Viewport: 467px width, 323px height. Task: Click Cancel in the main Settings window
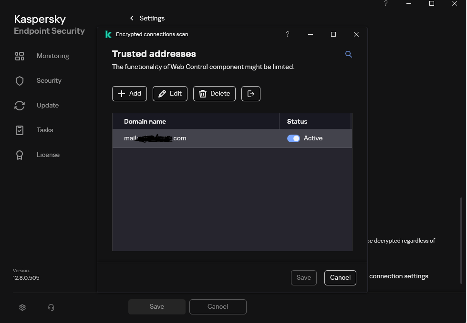pyautogui.click(x=218, y=307)
